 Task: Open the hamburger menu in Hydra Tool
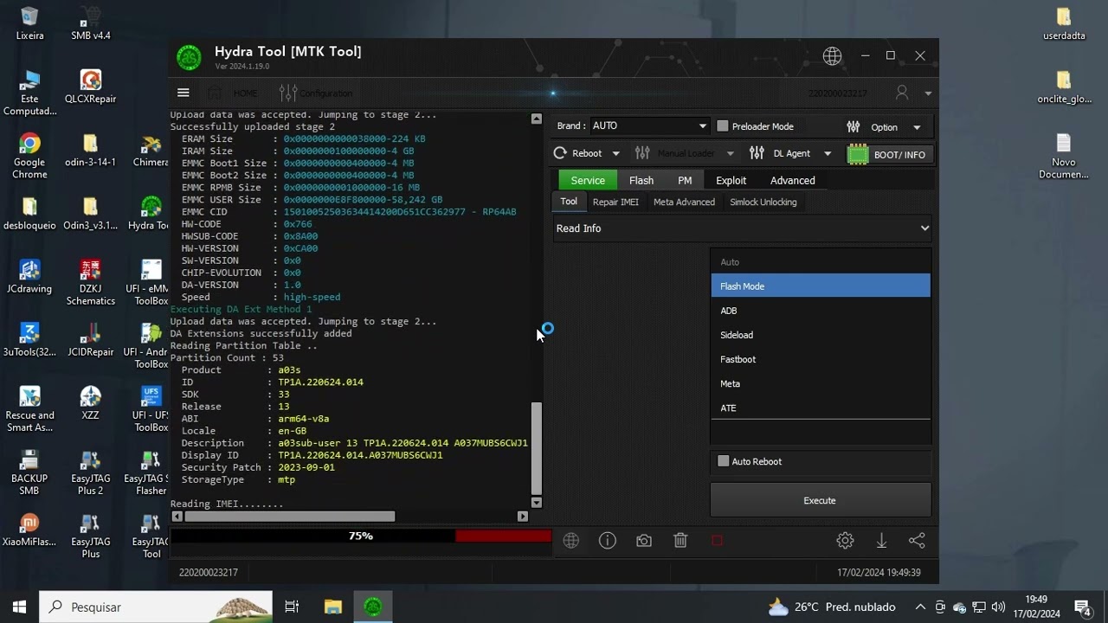pos(183,93)
